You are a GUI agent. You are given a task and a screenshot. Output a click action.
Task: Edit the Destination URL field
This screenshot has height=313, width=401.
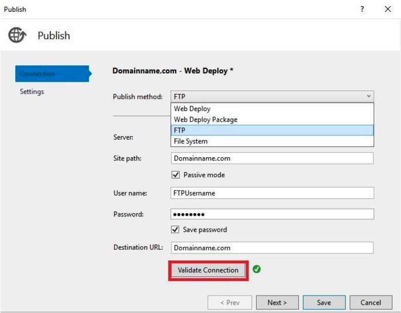(x=272, y=248)
